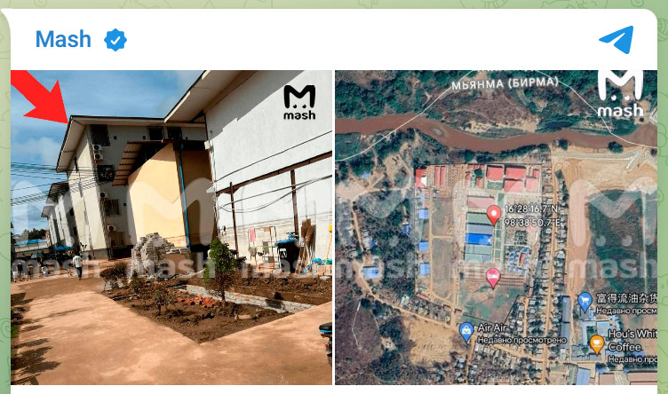Click the Telegram paper plane icon

click(616, 40)
